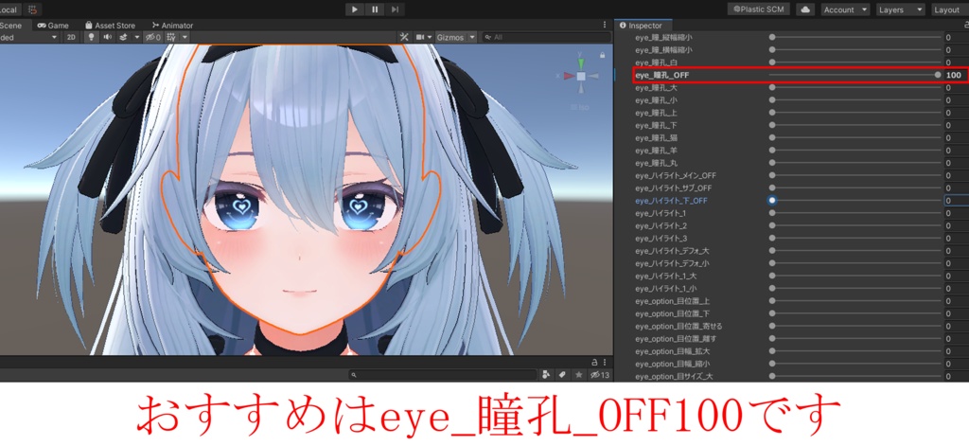Toggle the Local handle rotation button
The image size is (969, 446).
tap(9, 9)
